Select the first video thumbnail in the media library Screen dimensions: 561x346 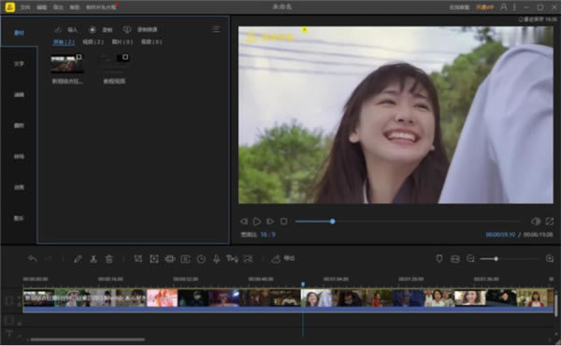[67, 64]
